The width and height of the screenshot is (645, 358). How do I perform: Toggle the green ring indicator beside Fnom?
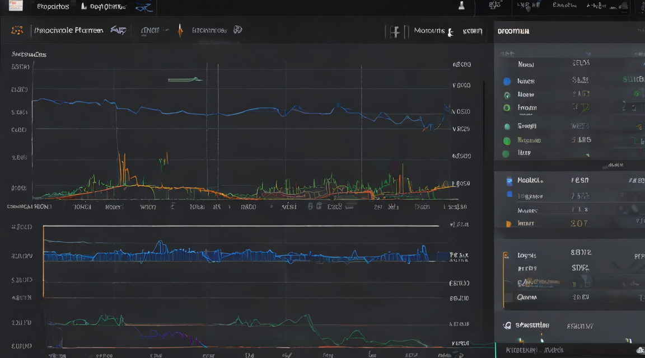pos(507,108)
